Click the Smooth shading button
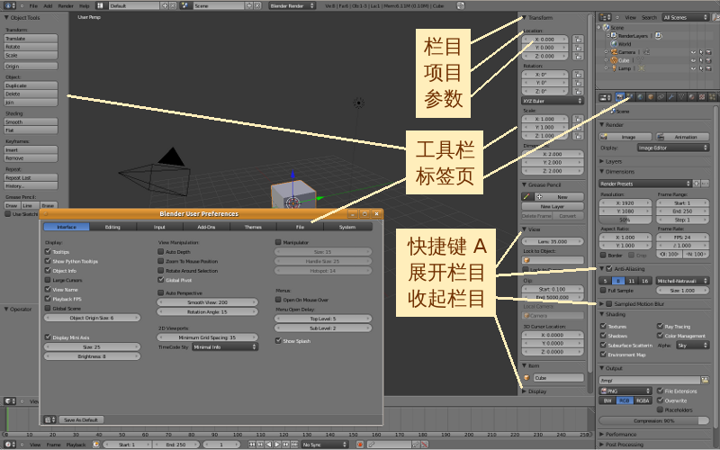 pyautogui.click(x=31, y=121)
